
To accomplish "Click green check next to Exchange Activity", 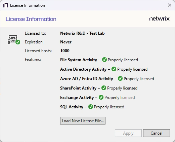I will [x=101, y=97].
